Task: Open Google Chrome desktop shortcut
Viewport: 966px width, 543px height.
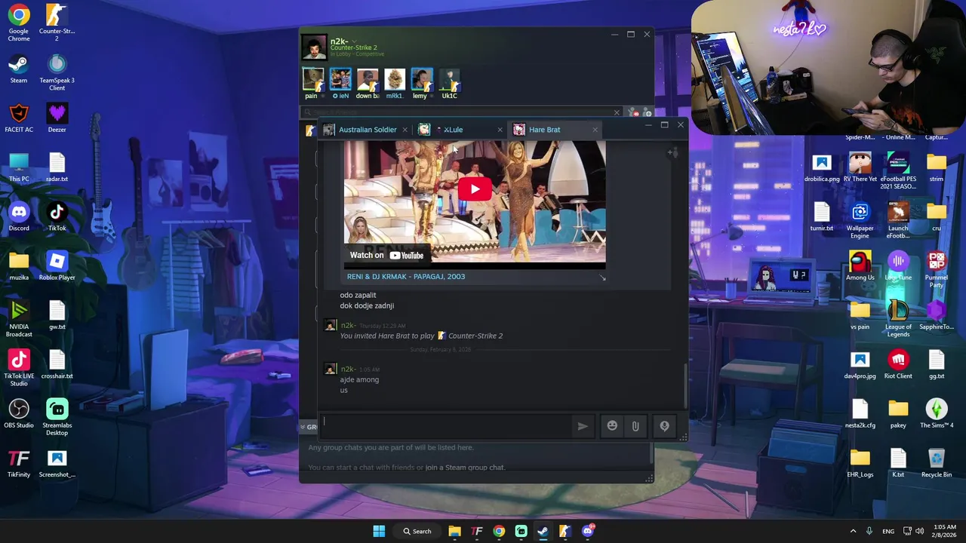Action: [19, 23]
